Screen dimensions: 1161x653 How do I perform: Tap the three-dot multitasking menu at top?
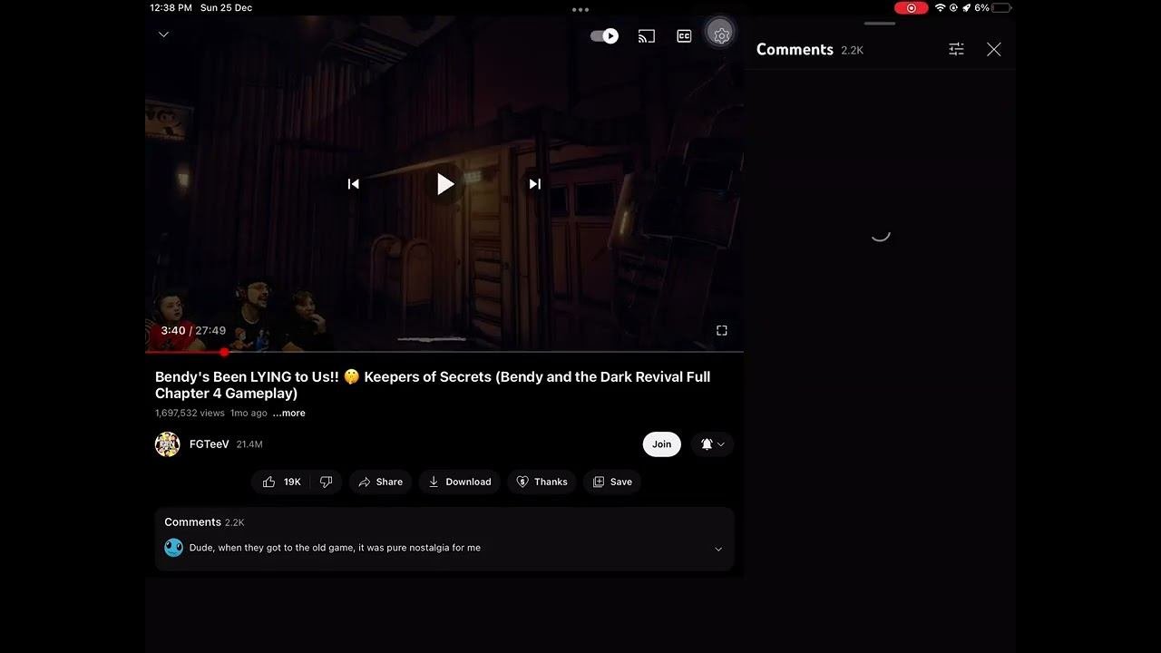click(580, 9)
